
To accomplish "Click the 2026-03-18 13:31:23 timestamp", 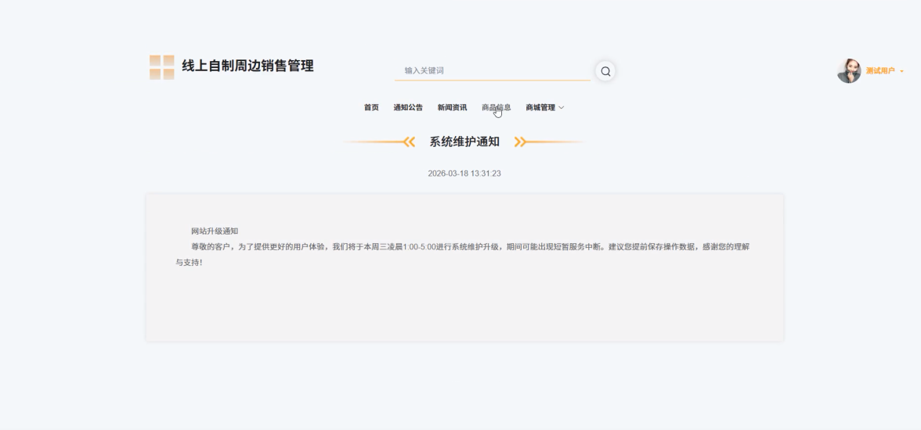I will 464,174.
